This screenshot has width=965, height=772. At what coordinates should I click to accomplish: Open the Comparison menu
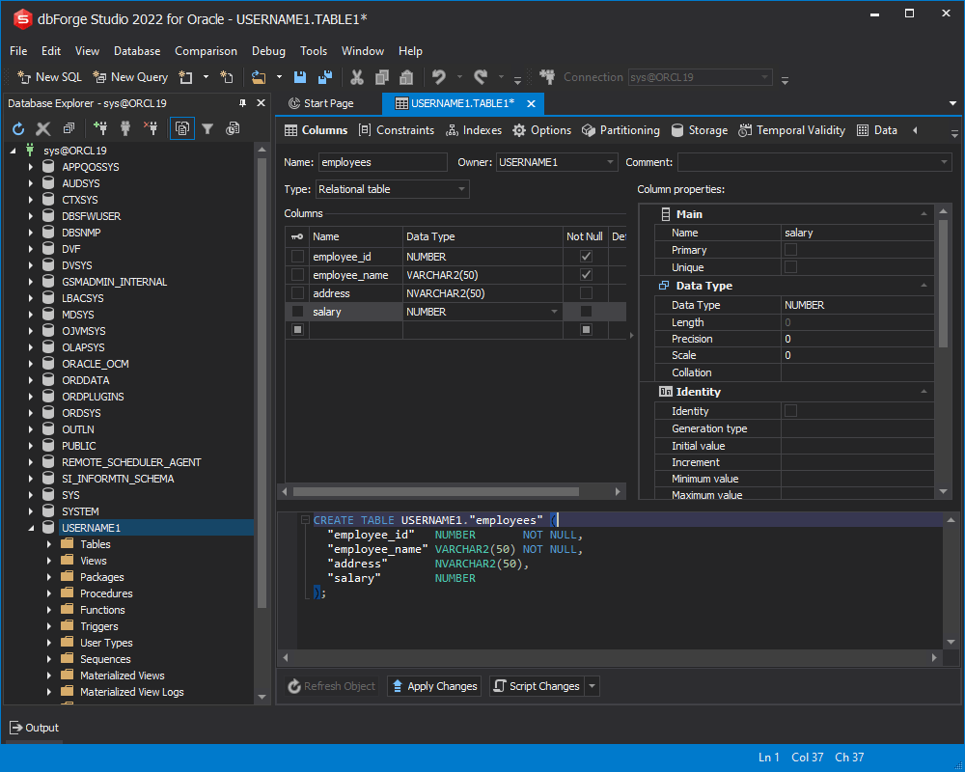pyautogui.click(x=207, y=50)
